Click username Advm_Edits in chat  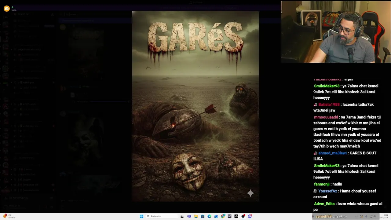tap(324, 204)
